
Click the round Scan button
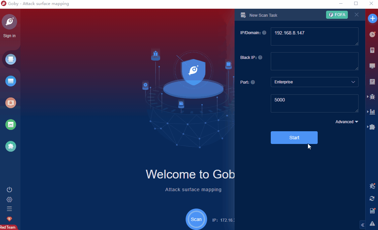196,219
